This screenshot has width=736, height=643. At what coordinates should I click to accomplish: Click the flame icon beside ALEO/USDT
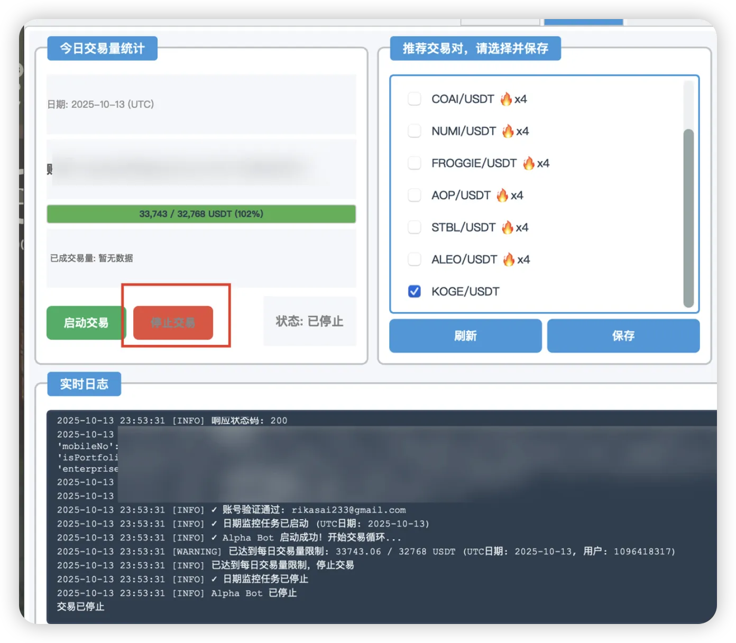(x=509, y=260)
